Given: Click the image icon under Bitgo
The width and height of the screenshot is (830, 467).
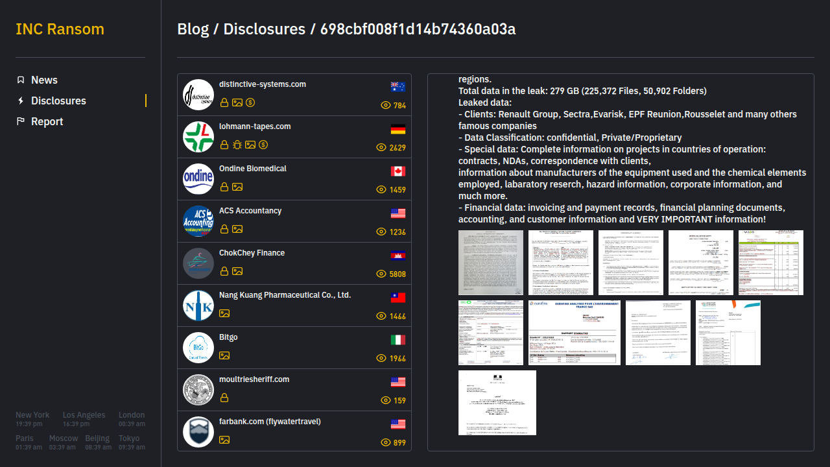Looking at the screenshot, I should tap(224, 355).
